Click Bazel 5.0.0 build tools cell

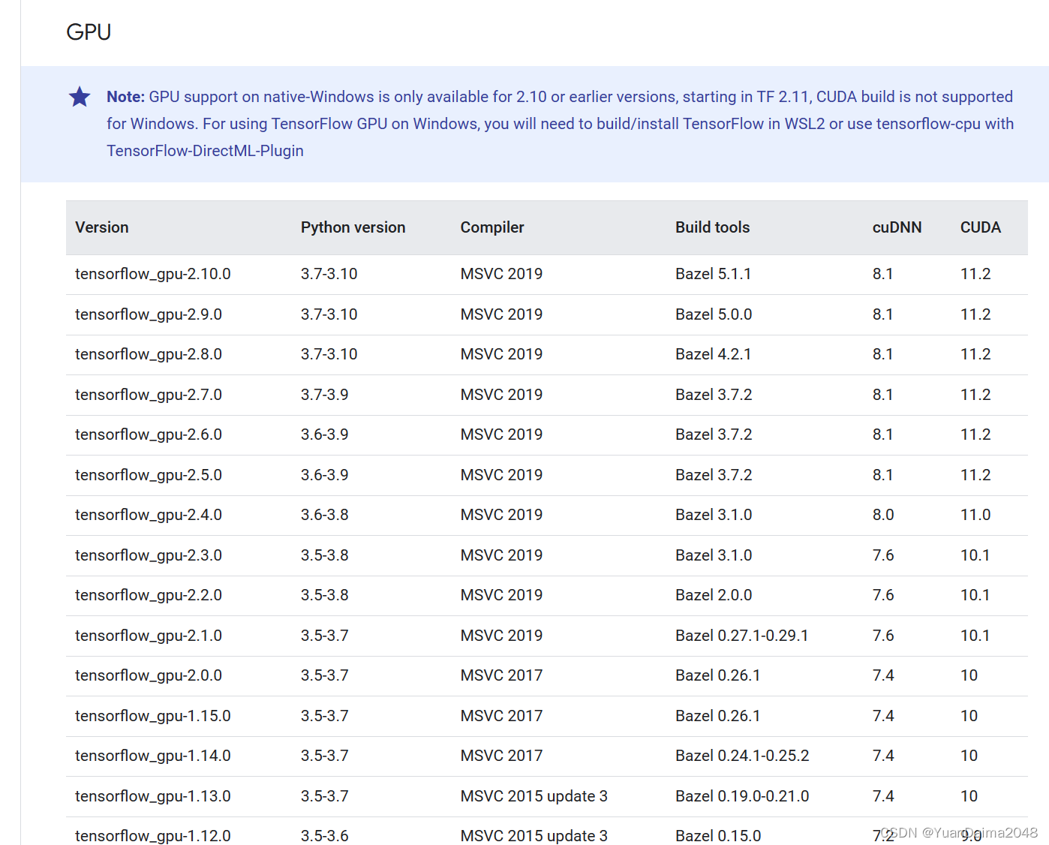(714, 314)
